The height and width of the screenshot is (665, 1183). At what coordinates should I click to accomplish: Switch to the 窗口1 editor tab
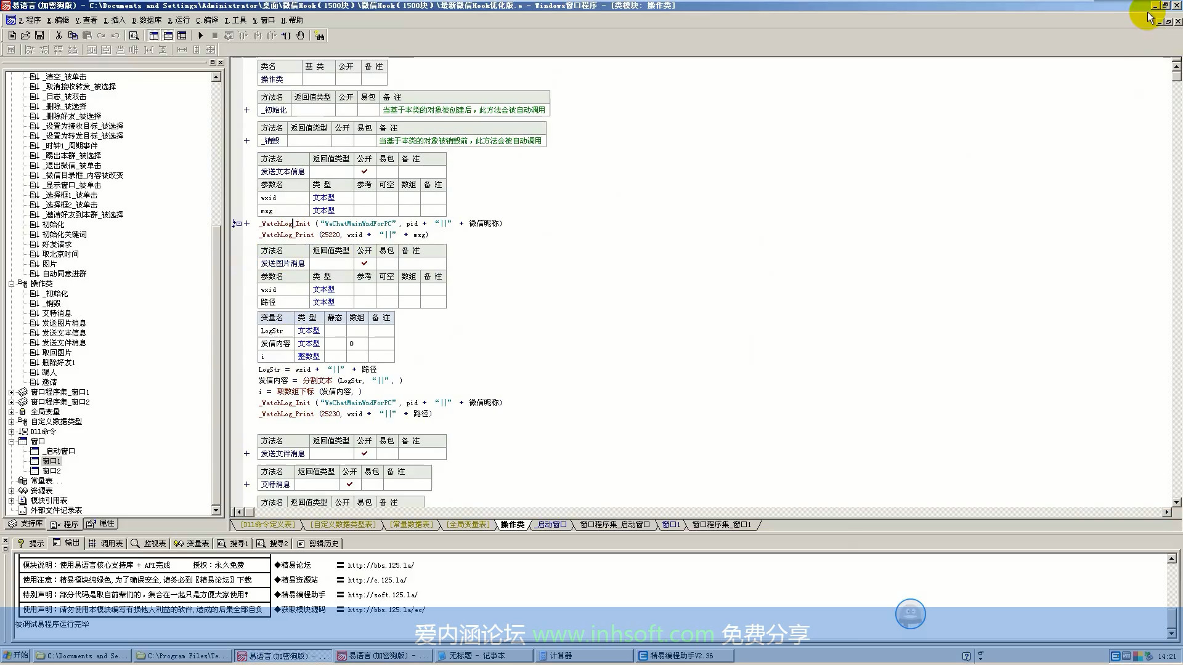(671, 525)
